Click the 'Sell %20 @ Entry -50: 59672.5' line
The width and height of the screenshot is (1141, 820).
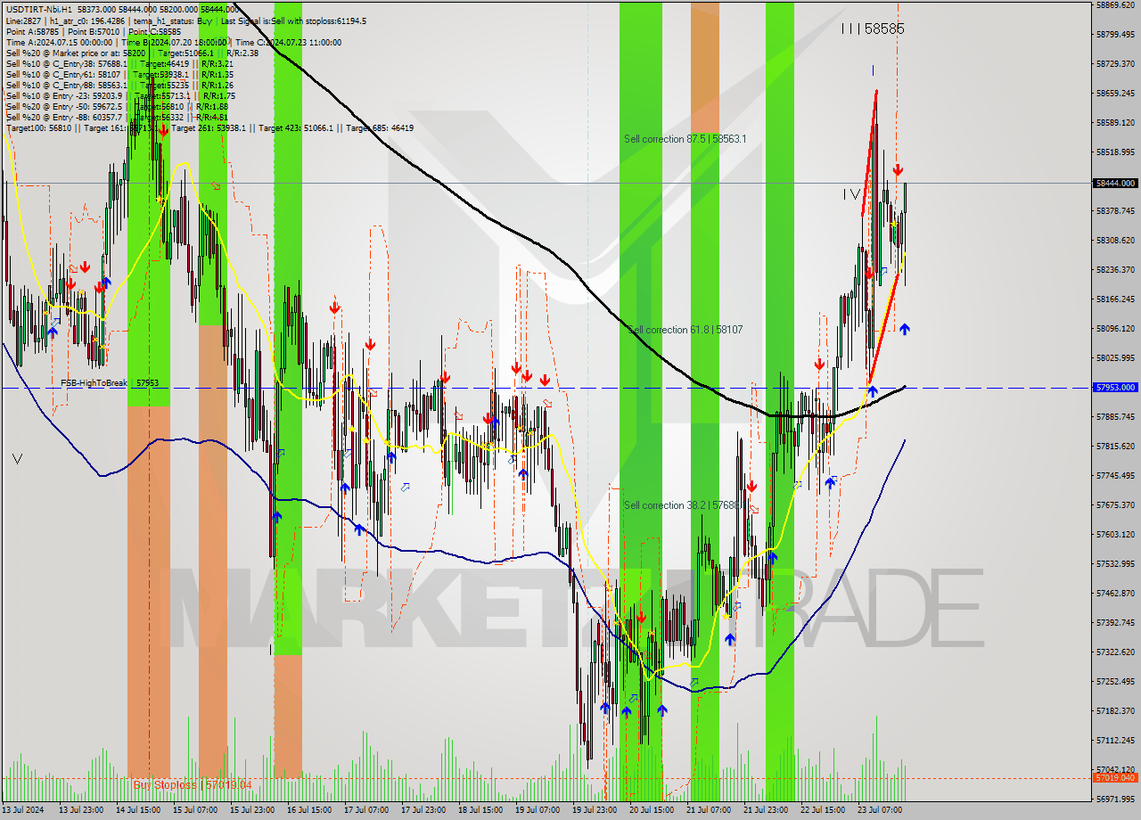click(x=118, y=106)
